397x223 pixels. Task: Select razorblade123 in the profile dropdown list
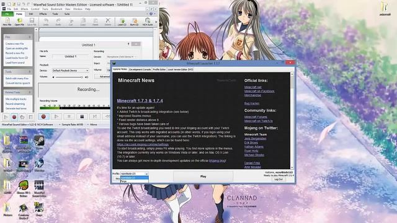click(x=134, y=178)
